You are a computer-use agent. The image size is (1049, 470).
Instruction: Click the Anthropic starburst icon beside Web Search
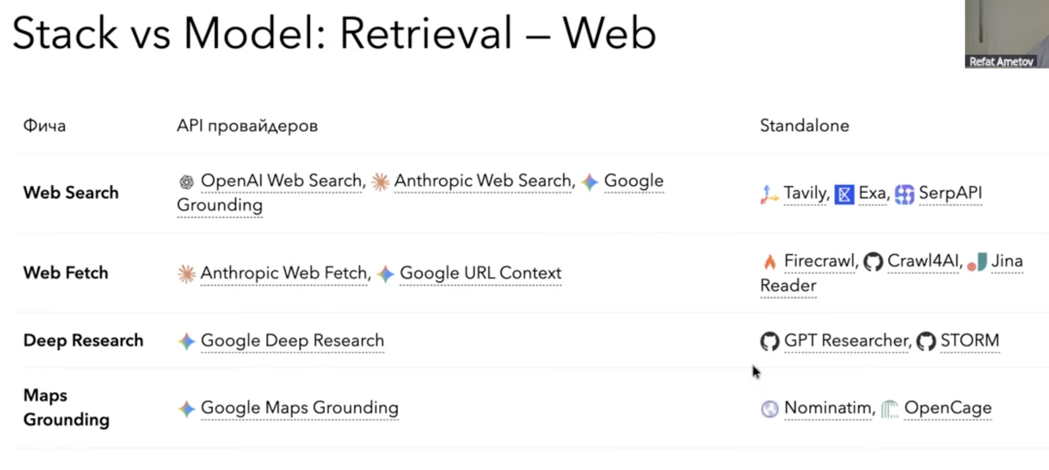380,182
